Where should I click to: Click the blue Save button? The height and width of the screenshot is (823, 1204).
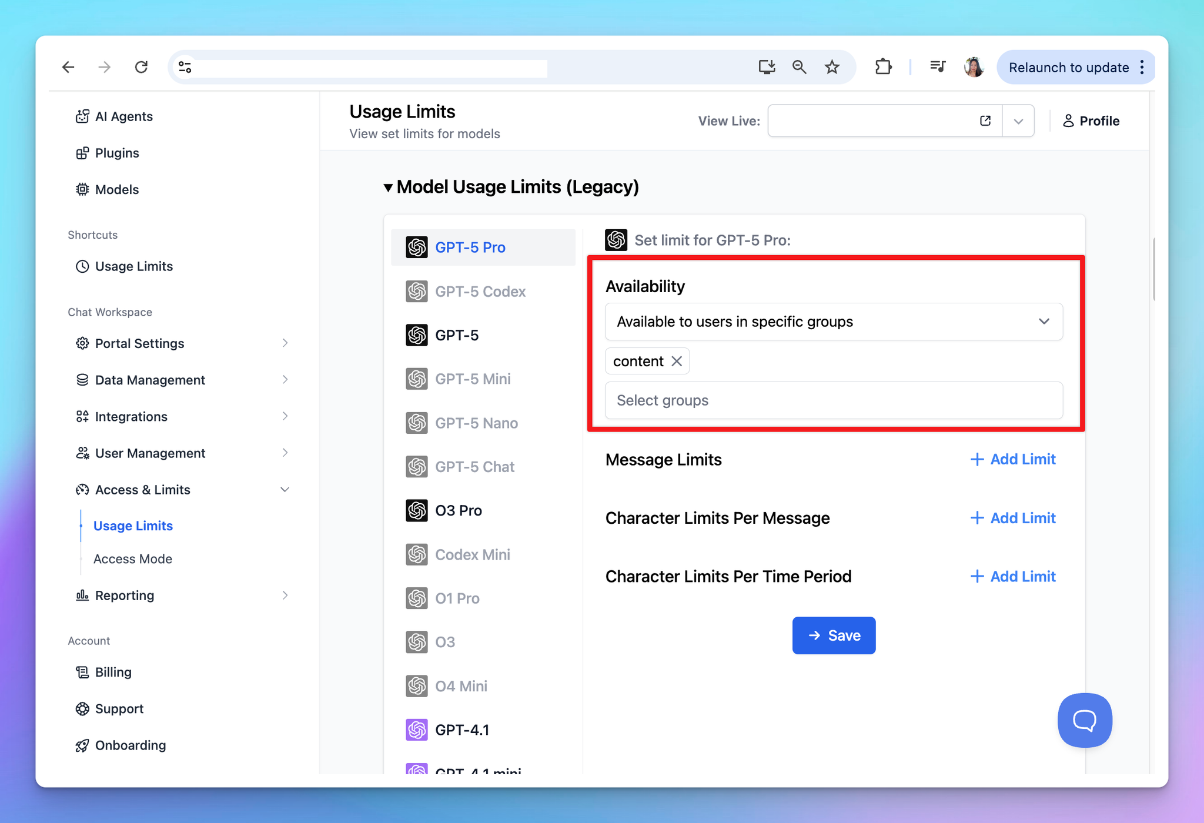(x=833, y=635)
